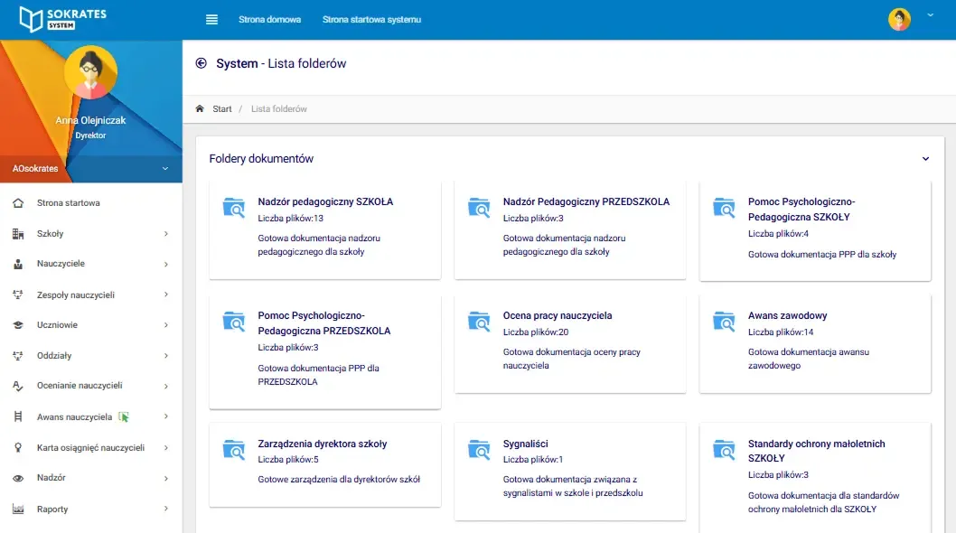This screenshot has height=533, width=956.
Task: Open Strona domowa in top navigation
Action: click(x=269, y=20)
